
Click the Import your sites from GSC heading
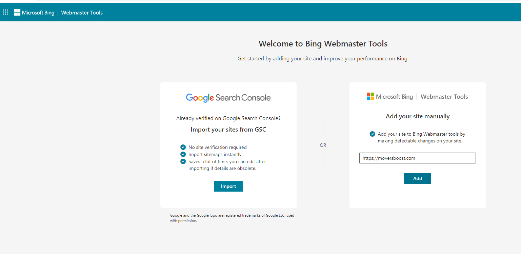[228, 129]
